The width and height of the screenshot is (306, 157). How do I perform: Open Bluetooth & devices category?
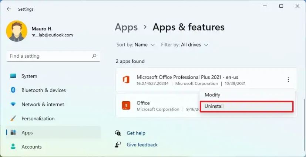point(54,90)
